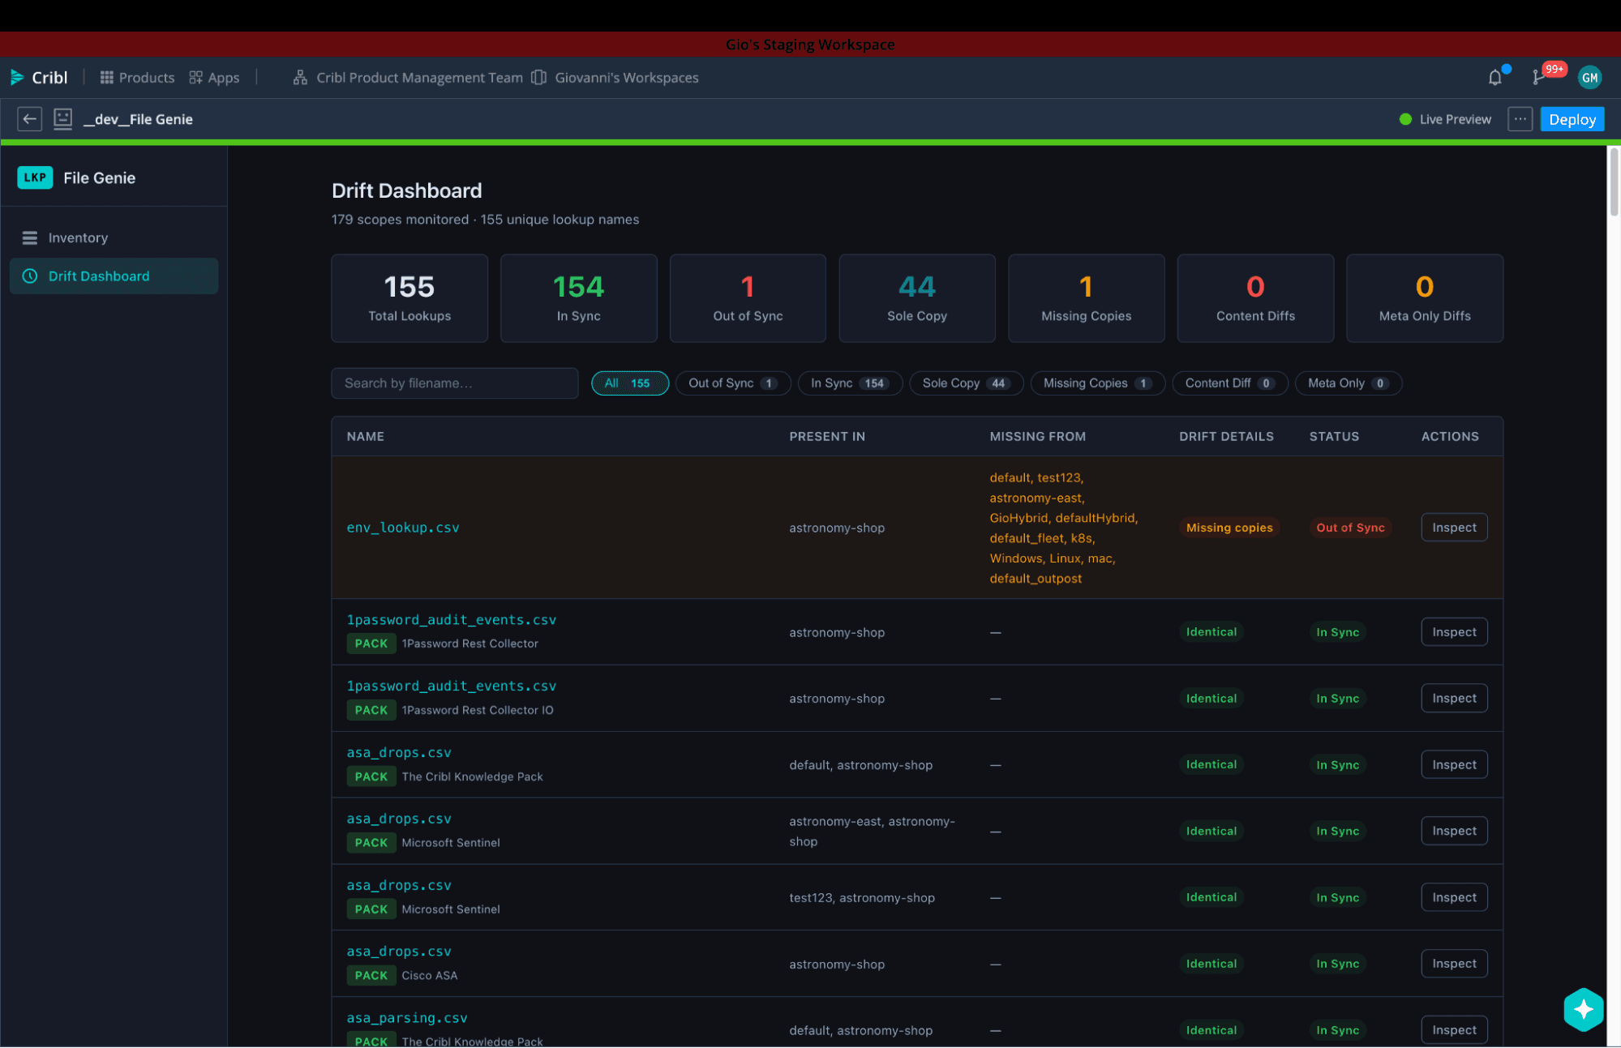Click the 0 Content Diffs card
This screenshot has height=1048, width=1621.
point(1255,298)
